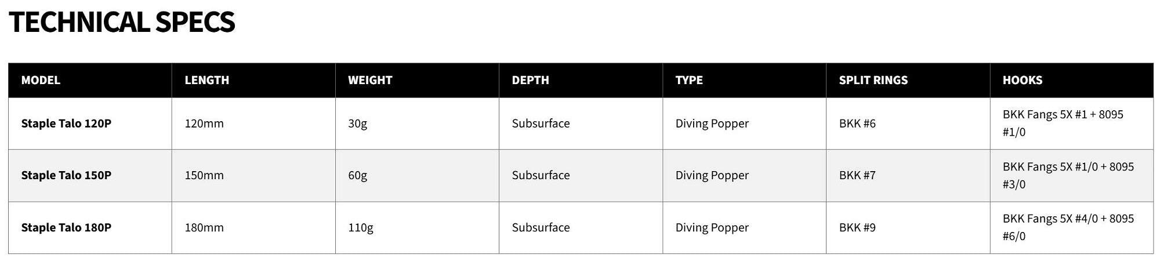
Task: Select the DEPTH column header
Action: 530,80
